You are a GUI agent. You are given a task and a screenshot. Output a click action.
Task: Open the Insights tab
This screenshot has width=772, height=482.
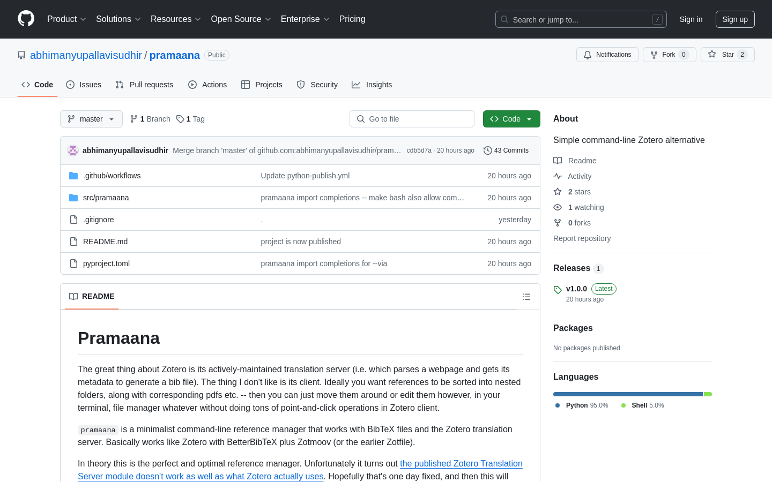click(x=372, y=85)
